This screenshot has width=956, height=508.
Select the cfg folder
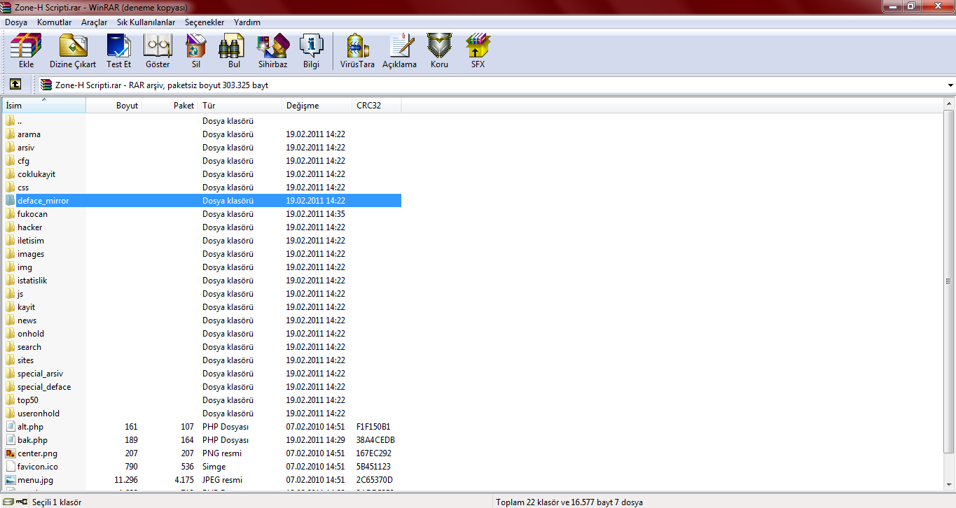[x=23, y=161]
